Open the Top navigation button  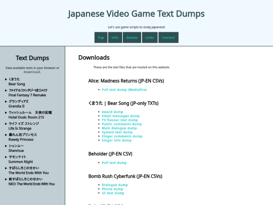coord(101,37)
